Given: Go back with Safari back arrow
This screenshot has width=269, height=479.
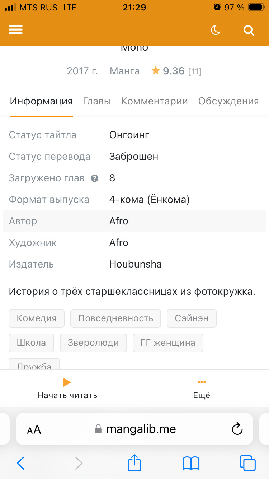Looking at the screenshot, I should click(x=21, y=463).
